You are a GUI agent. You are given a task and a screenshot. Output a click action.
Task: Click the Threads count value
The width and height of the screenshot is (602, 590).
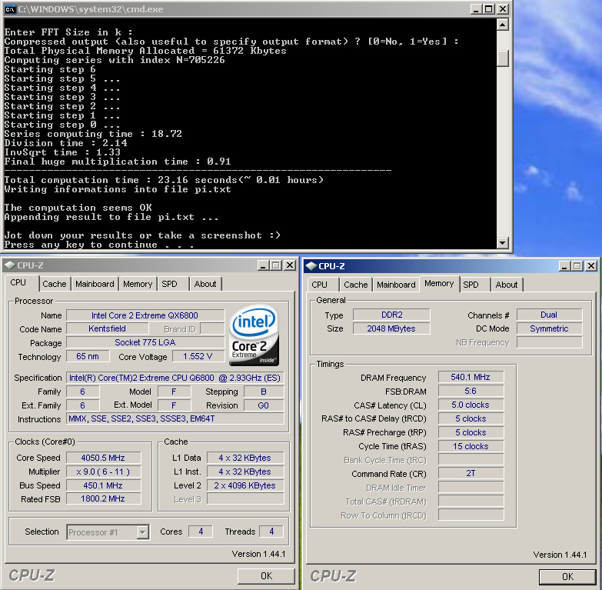coord(271,532)
